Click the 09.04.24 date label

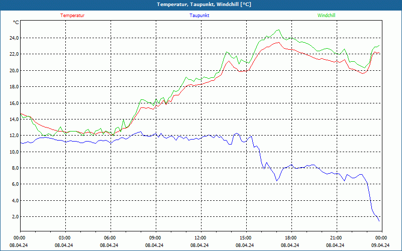[x=380, y=245]
